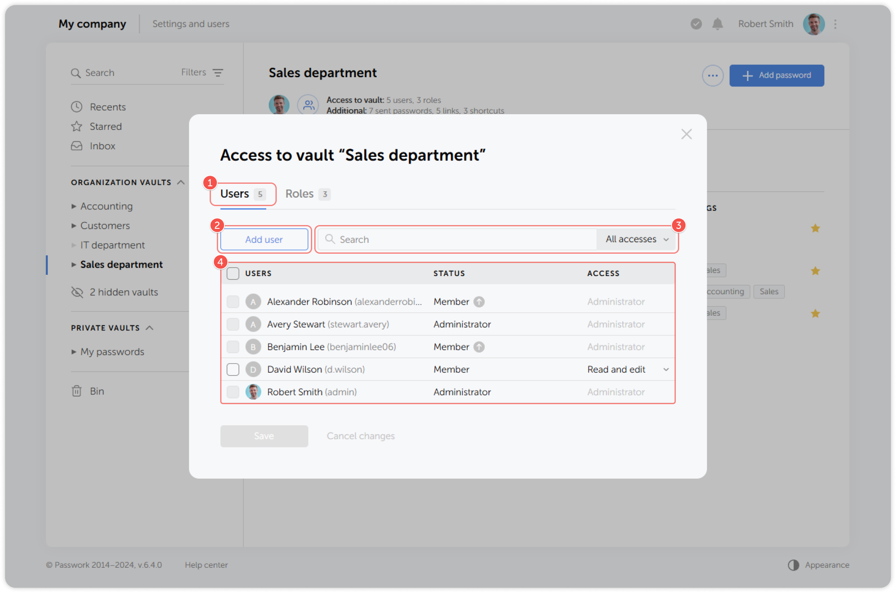Check the checkbox next to Robert Smith
Viewport: 896px width, 593px height.
tap(232, 392)
